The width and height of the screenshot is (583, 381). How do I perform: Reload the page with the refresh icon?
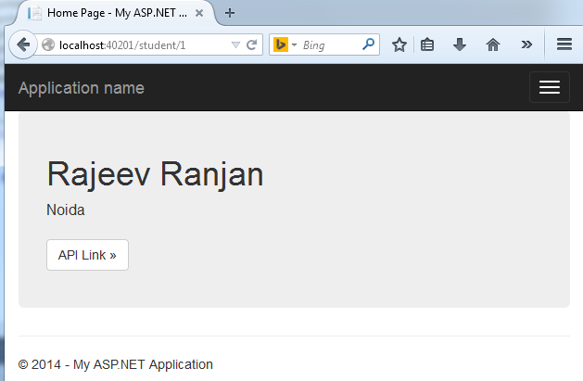click(252, 45)
